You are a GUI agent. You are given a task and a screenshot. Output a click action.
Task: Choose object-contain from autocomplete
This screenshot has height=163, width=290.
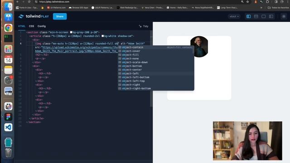(x=155, y=47)
